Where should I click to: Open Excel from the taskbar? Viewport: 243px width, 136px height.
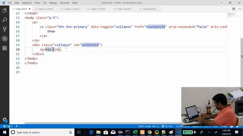(135, 132)
